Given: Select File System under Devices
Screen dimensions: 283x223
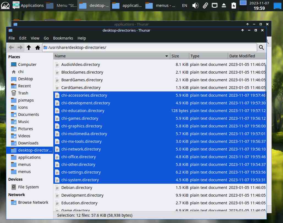Looking at the screenshot, I should 28,187.
